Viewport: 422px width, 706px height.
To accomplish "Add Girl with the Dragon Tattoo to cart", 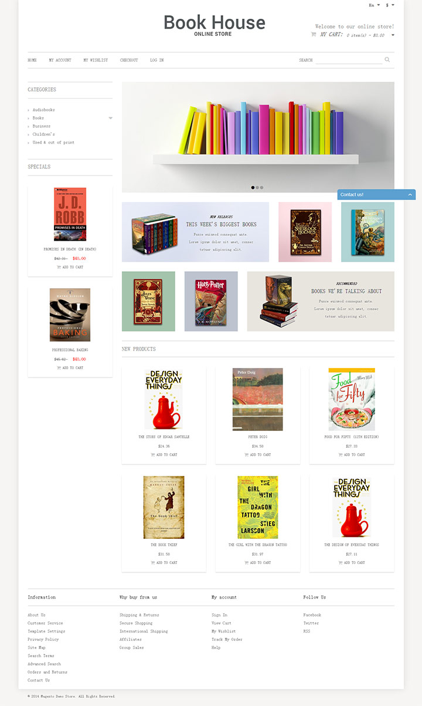I will [x=258, y=563].
